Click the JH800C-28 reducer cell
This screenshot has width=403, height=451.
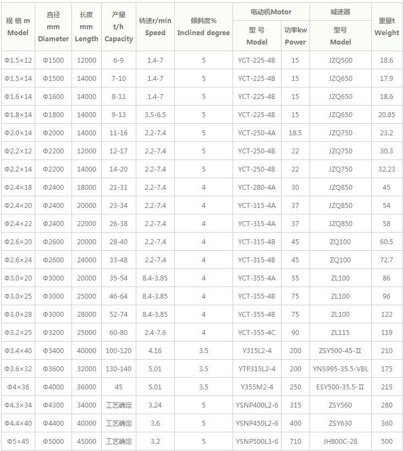(x=340, y=442)
